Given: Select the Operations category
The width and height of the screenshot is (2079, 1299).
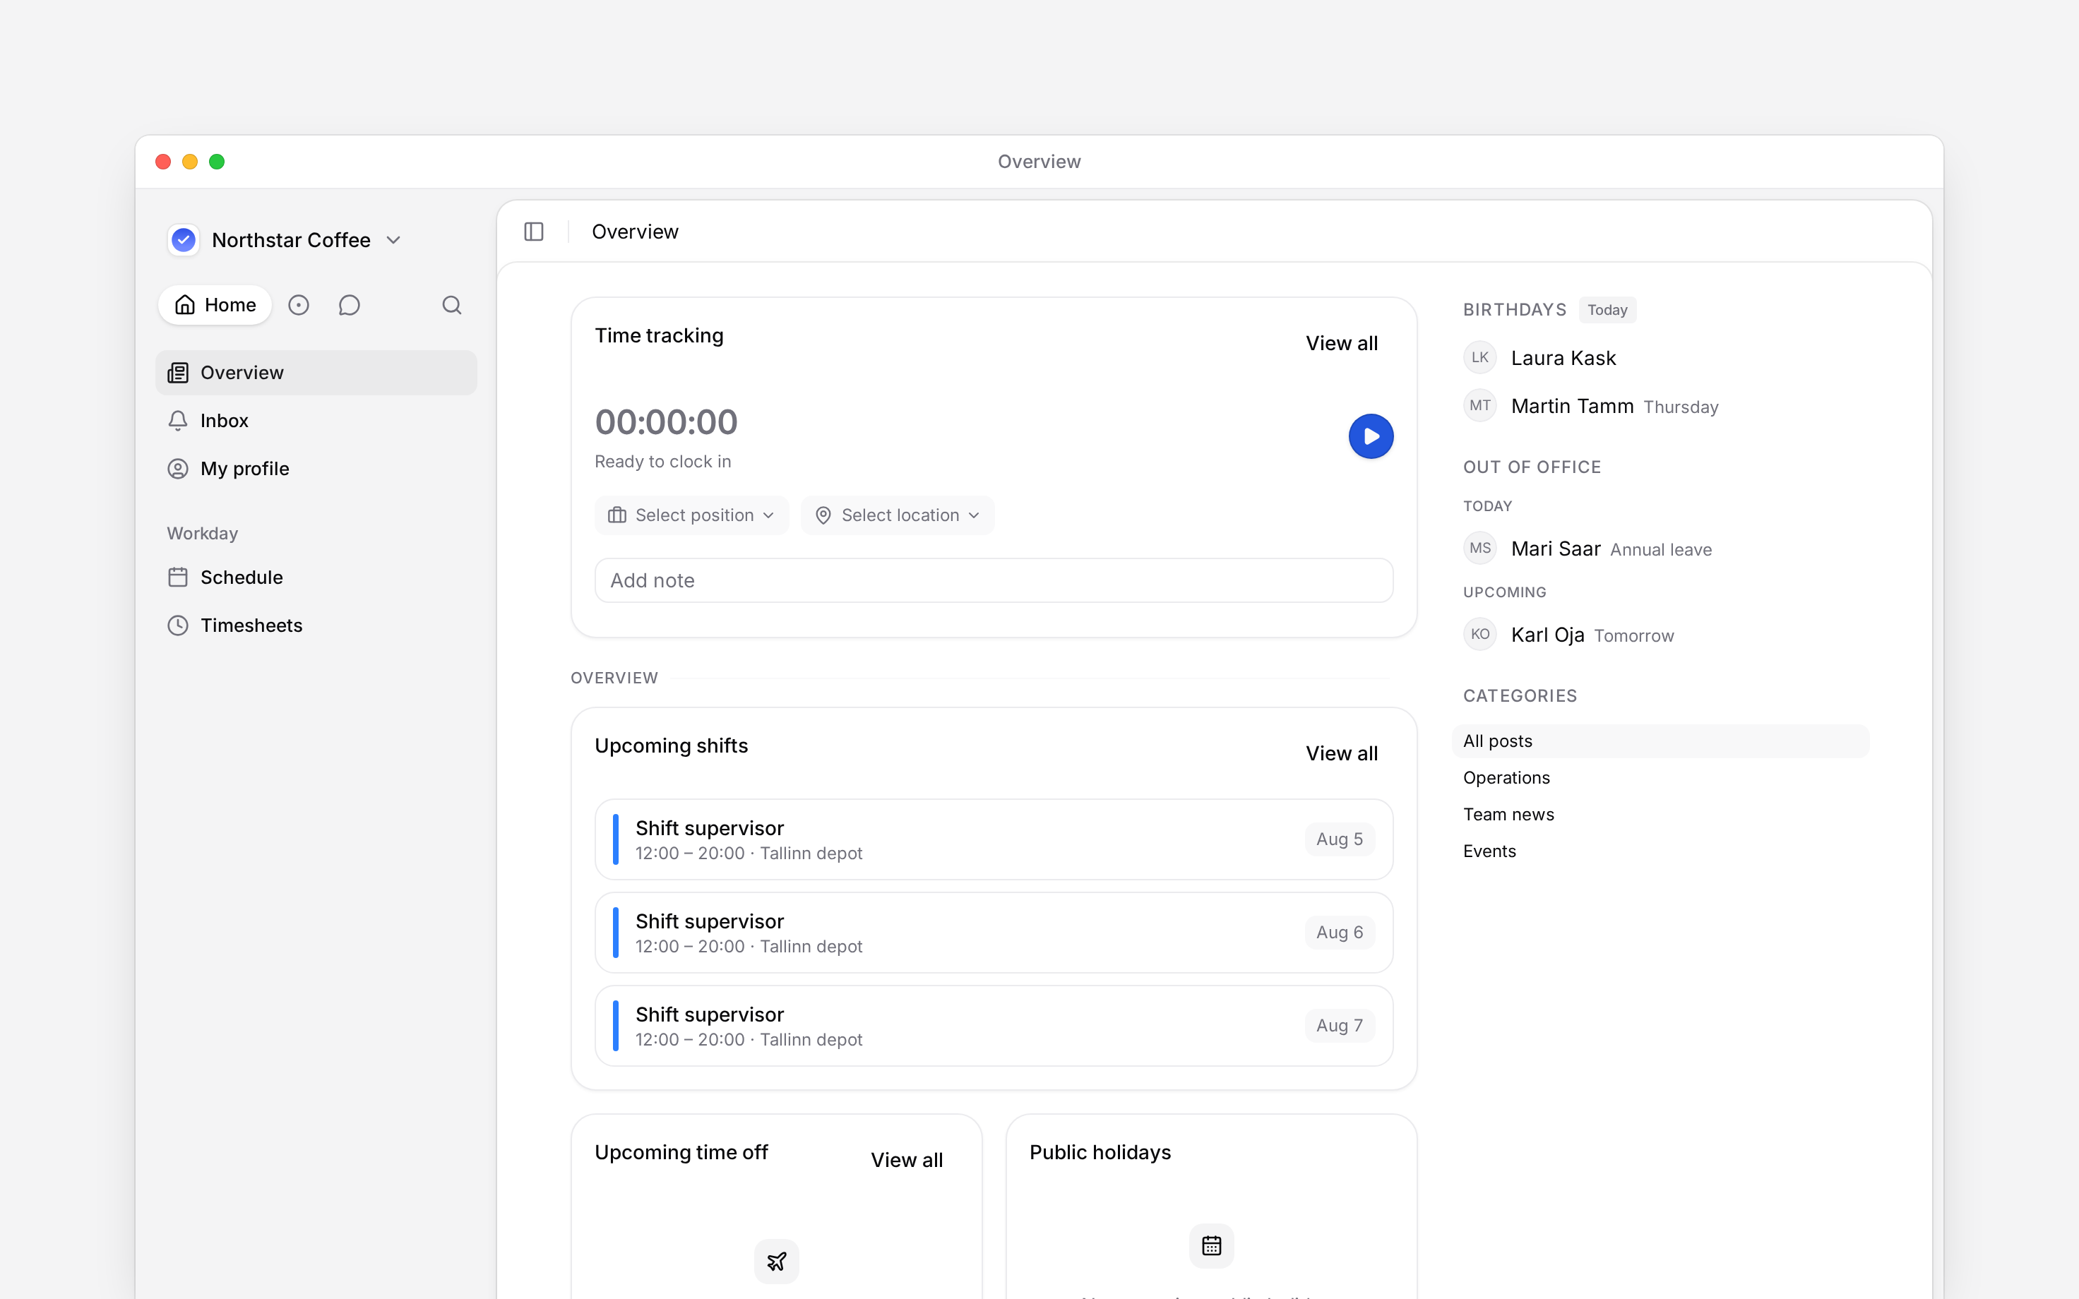Looking at the screenshot, I should (1660, 777).
